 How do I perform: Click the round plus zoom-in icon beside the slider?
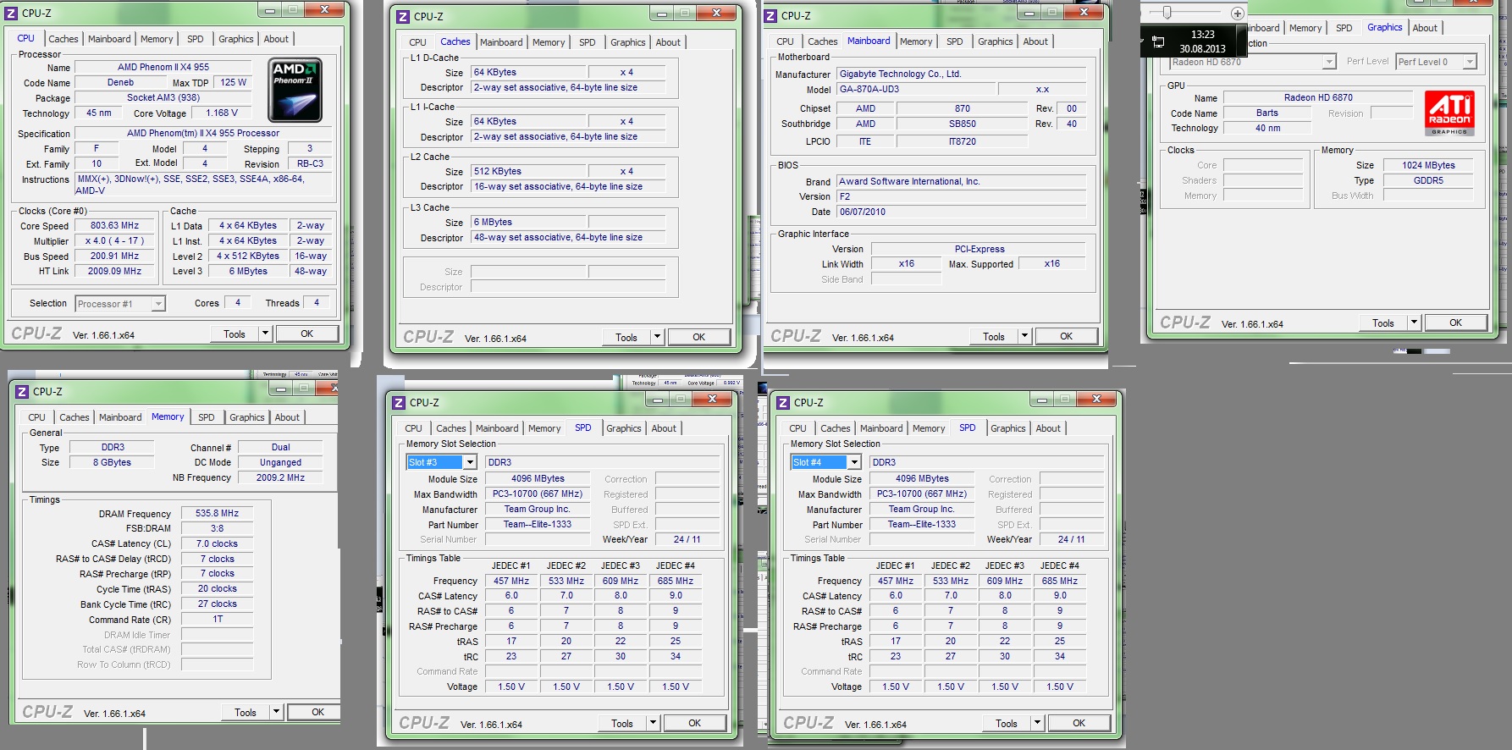tap(1237, 13)
